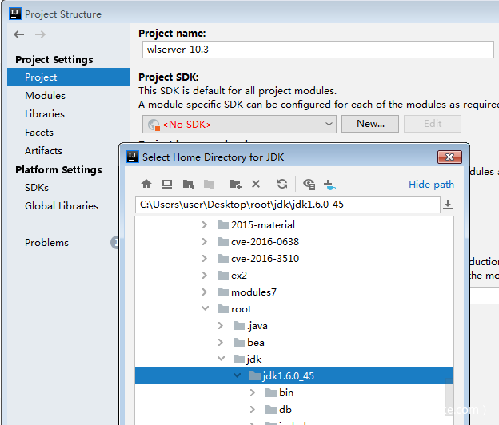Go to Desktop directory icon
Viewport: 499px width, 425px height.
click(167, 184)
